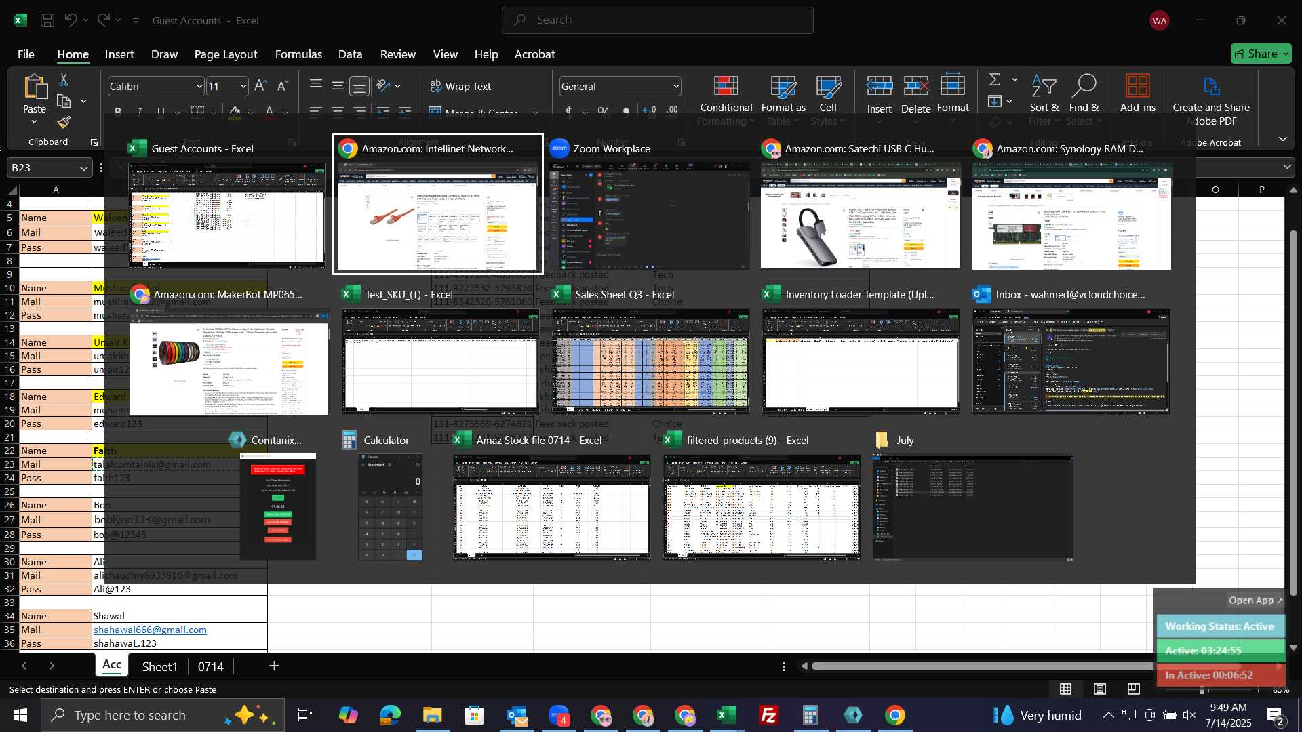Toggle Wrap Text on
This screenshot has height=732, width=1302.
[x=460, y=86]
